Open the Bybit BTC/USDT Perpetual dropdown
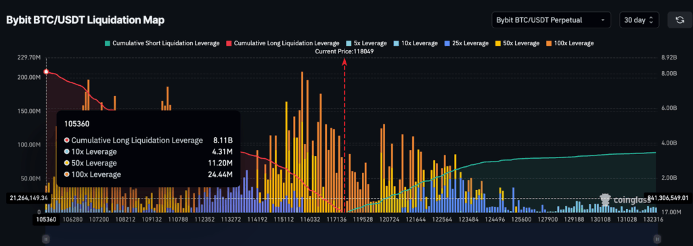The height and width of the screenshot is (246, 693). pos(551,20)
